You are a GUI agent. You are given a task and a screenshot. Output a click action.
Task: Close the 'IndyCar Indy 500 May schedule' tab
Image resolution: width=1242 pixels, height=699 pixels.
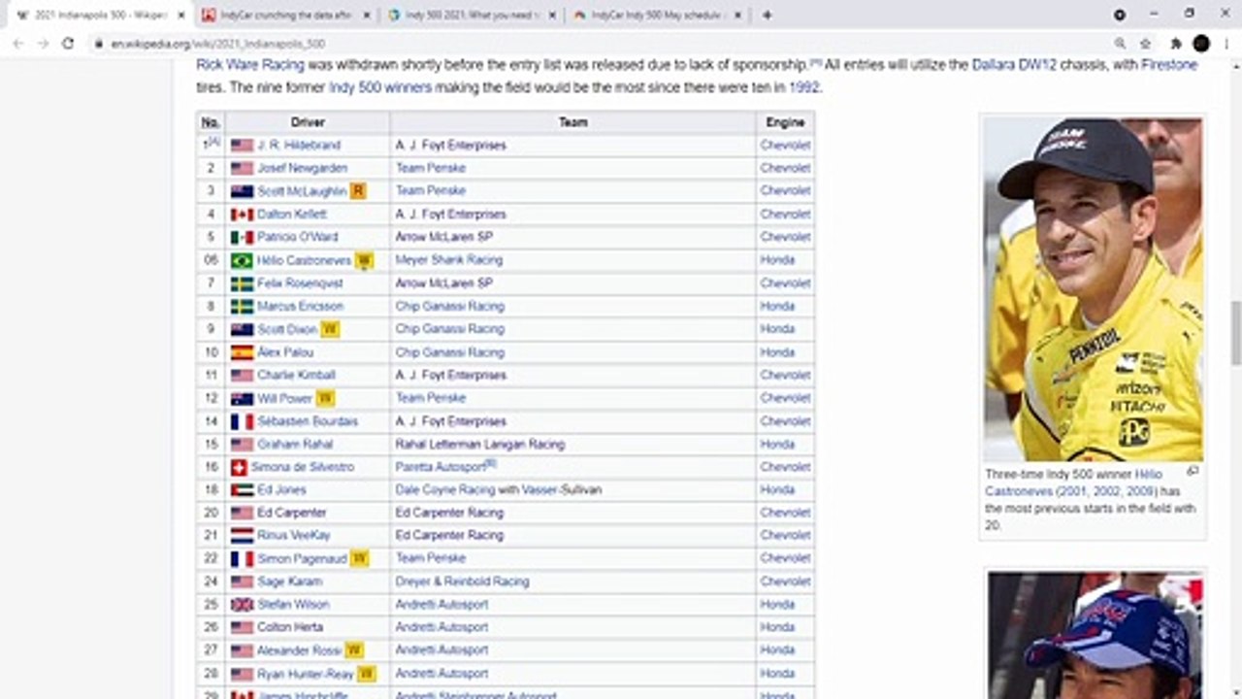737,16
